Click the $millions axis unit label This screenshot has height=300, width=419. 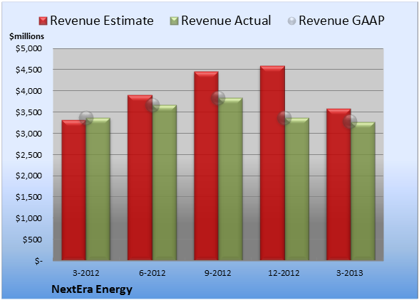[x=26, y=36]
